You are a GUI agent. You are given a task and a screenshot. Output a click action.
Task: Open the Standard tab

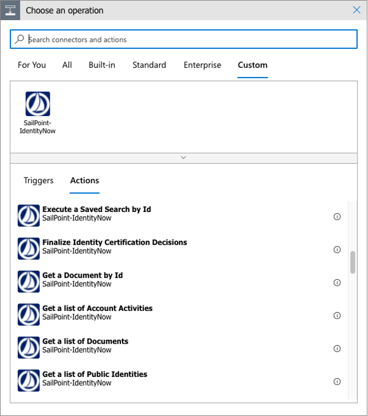[x=149, y=65]
